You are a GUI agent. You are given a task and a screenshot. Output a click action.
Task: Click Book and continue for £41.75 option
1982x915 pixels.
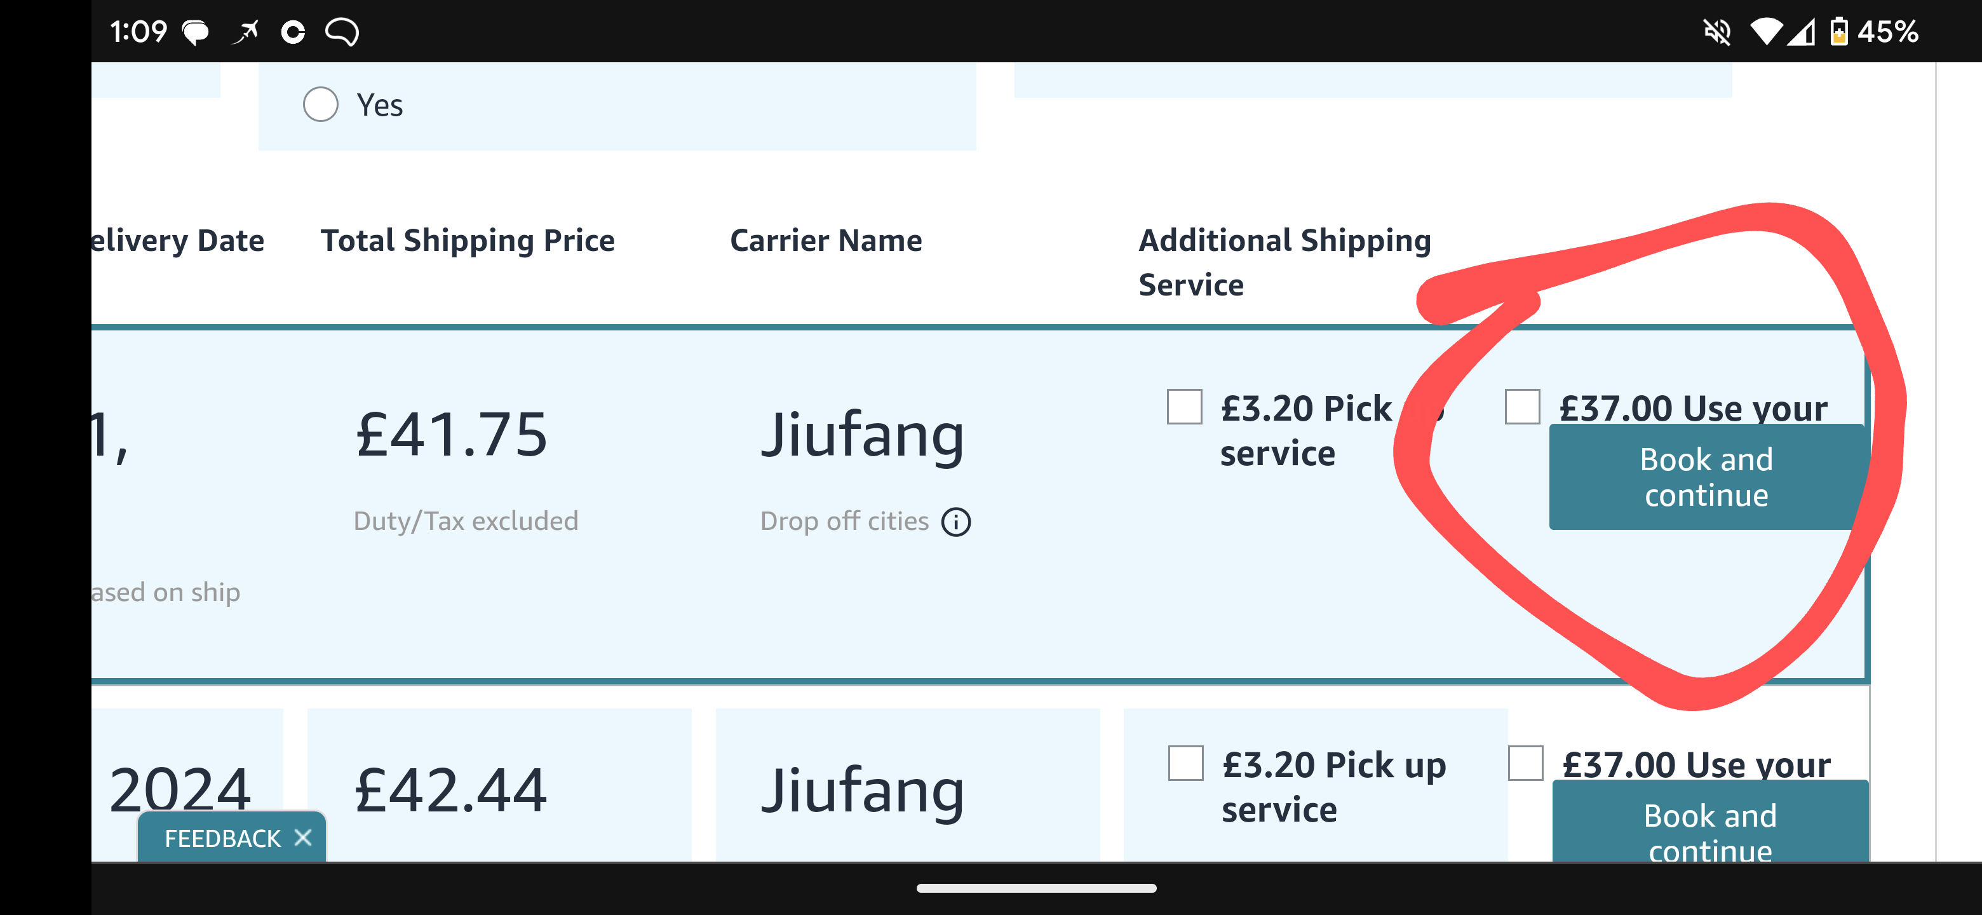pos(1706,477)
